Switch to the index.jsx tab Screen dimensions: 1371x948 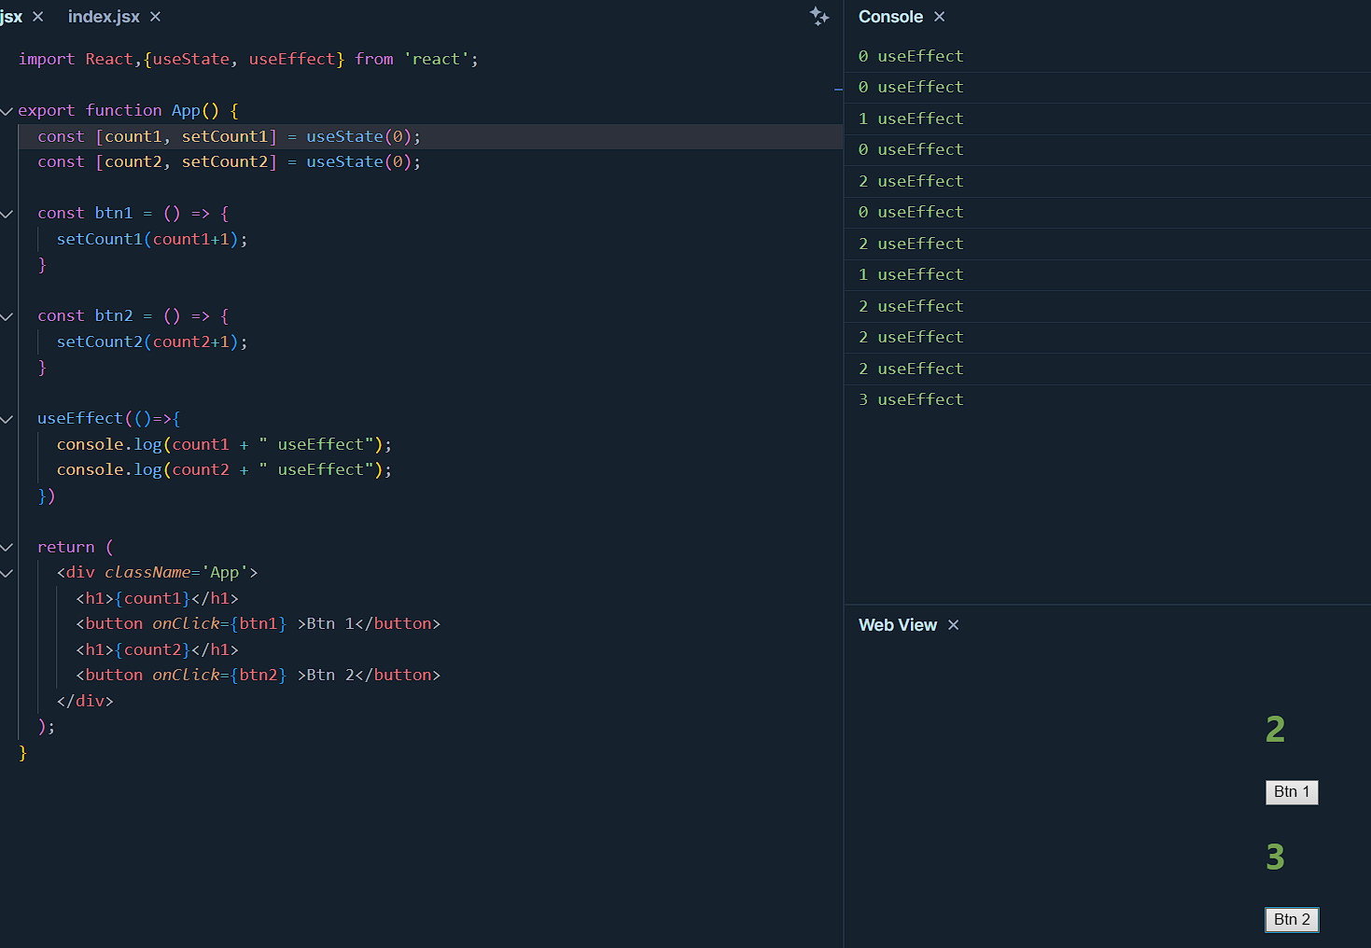click(x=104, y=17)
